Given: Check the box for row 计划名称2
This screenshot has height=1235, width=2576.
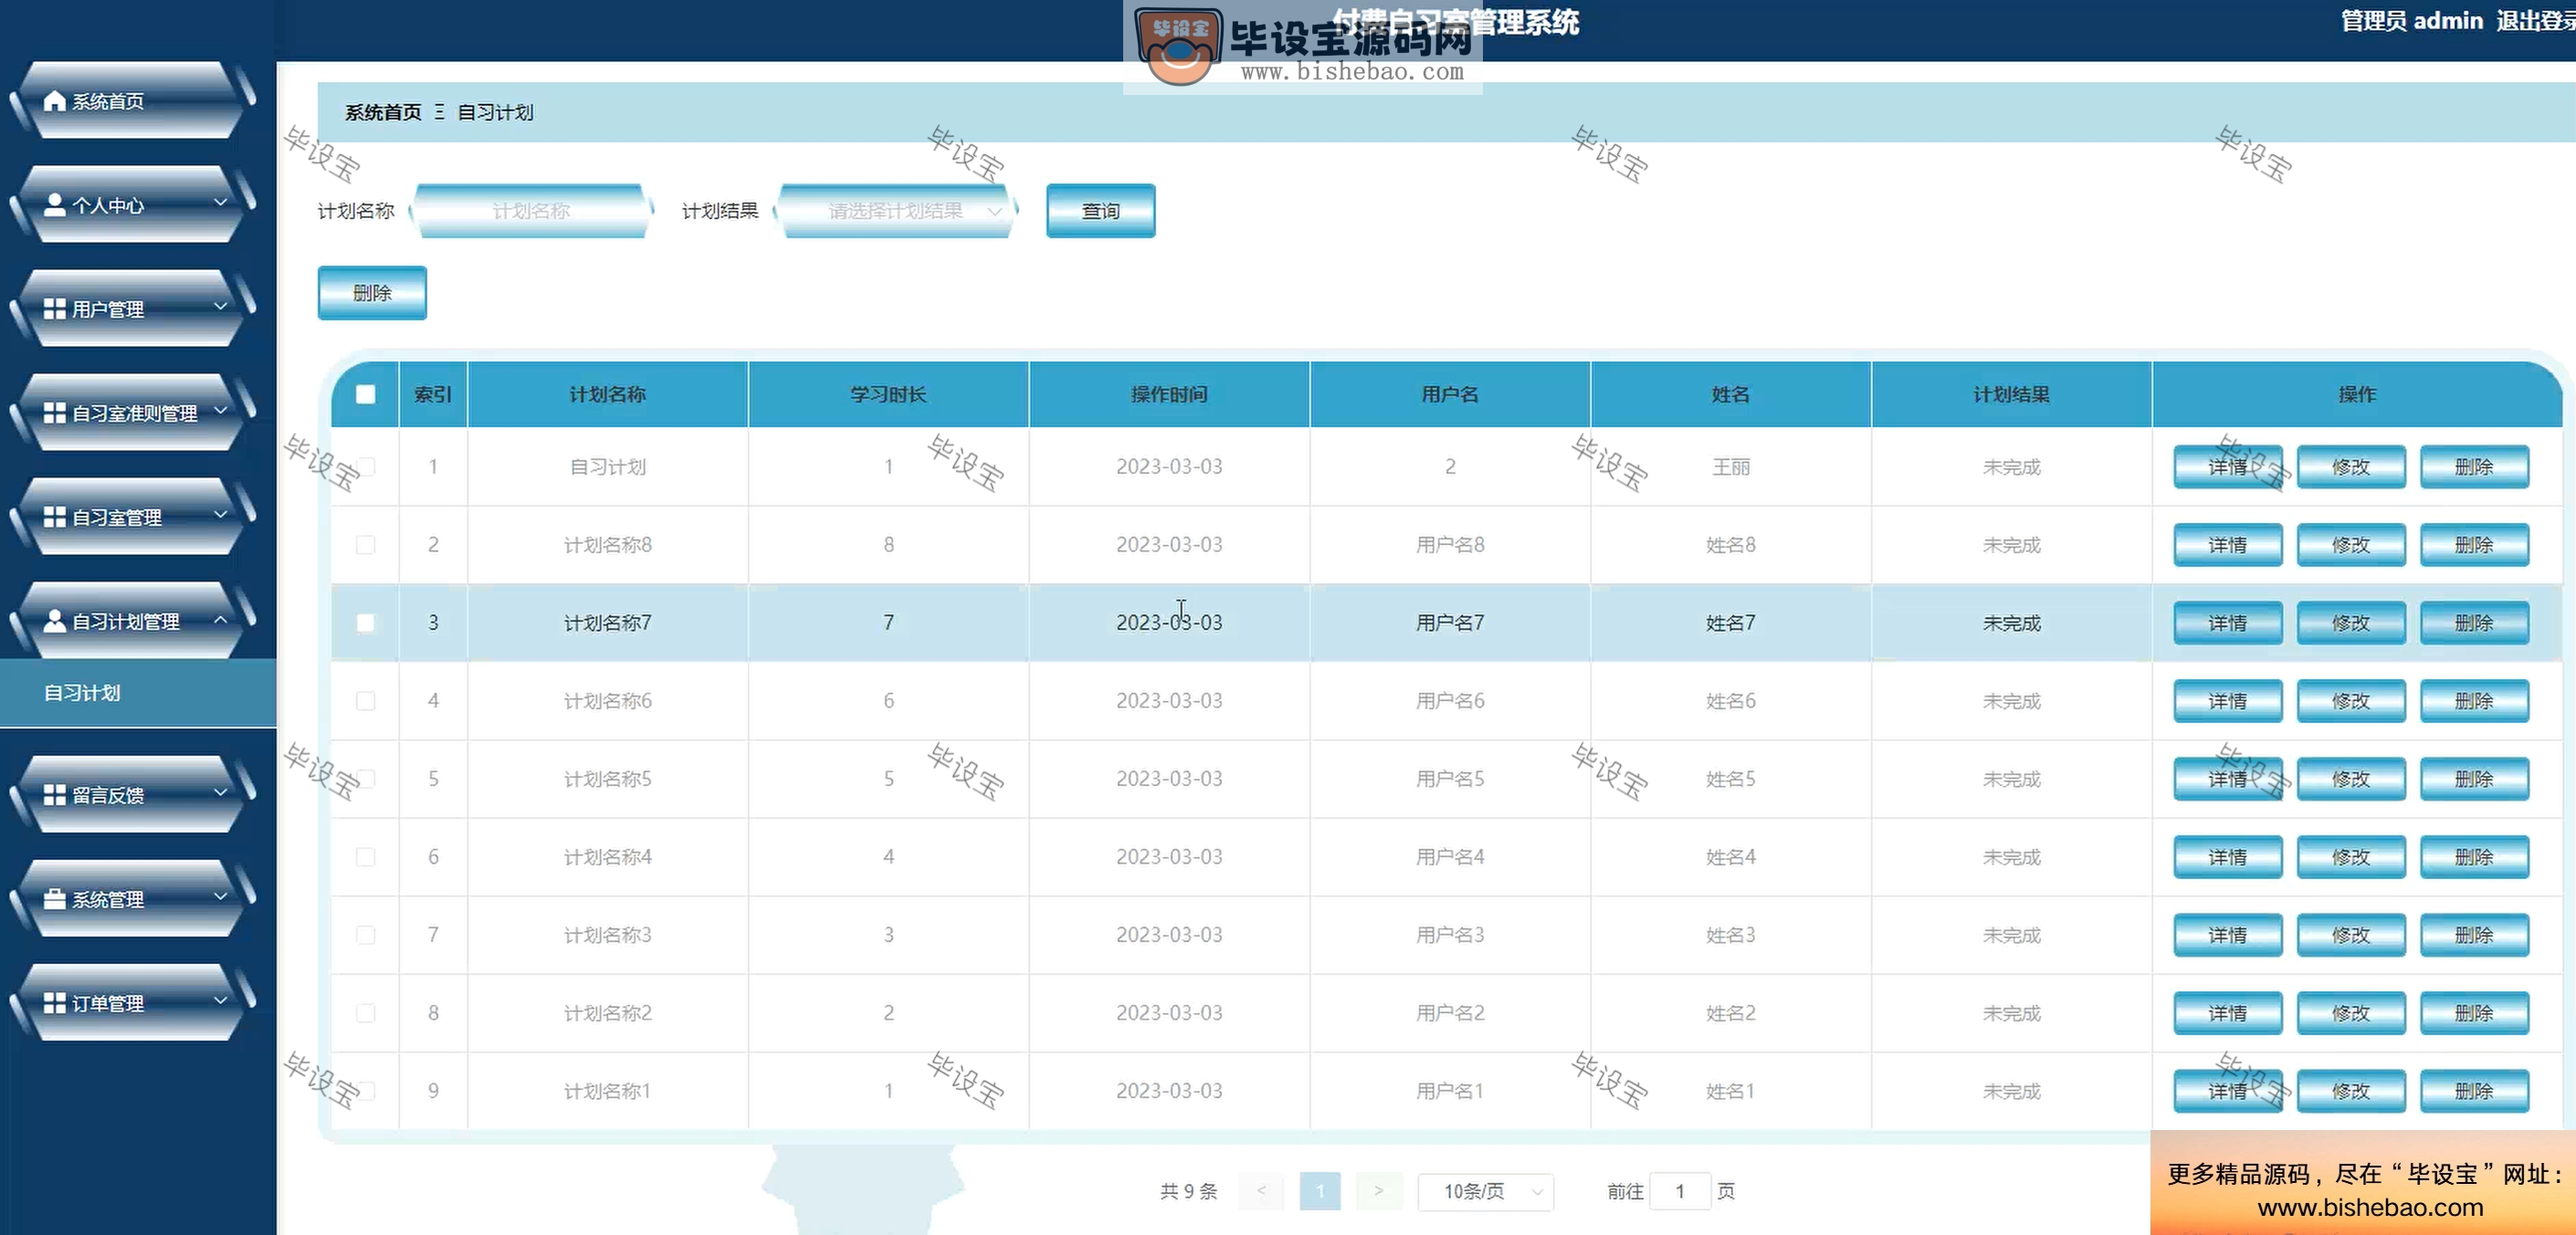Looking at the screenshot, I should click(x=366, y=1012).
